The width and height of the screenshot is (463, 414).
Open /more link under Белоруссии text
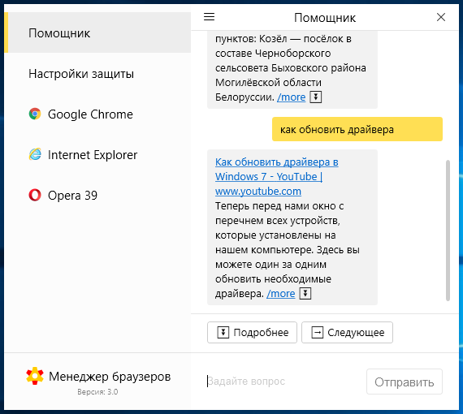pyautogui.click(x=291, y=97)
